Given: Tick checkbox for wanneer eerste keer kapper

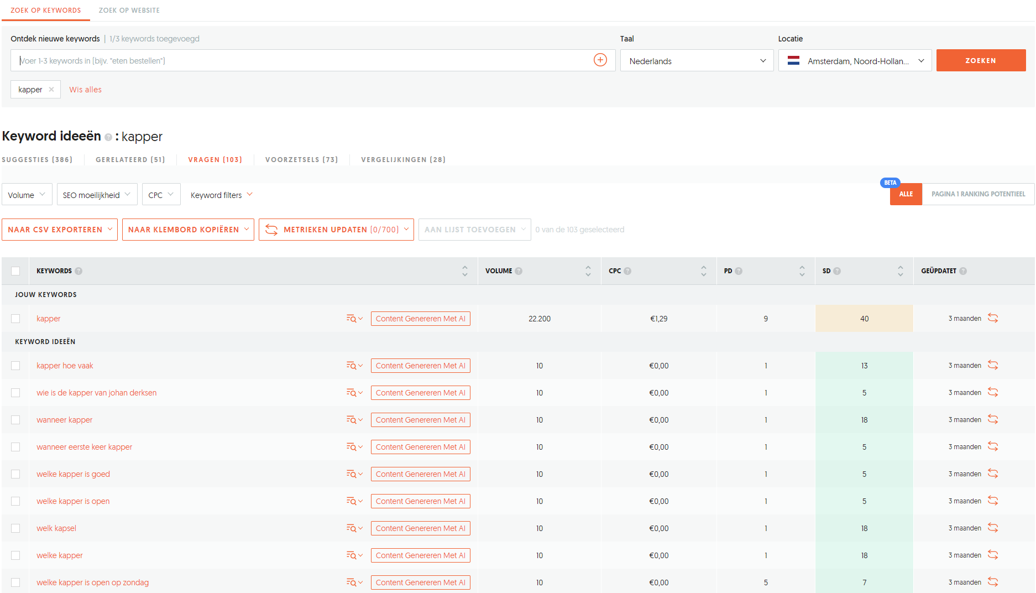Looking at the screenshot, I should coord(15,447).
